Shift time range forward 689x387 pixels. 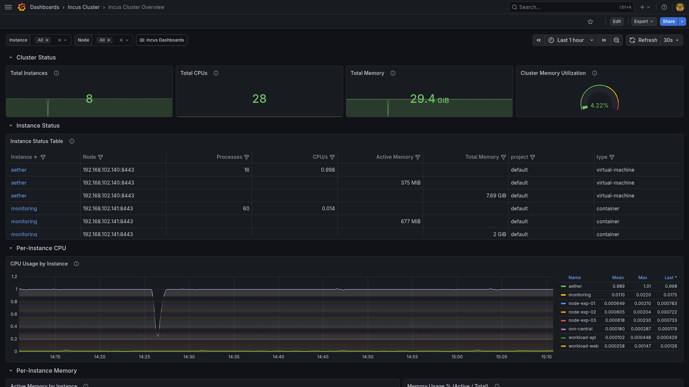coord(604,40)
